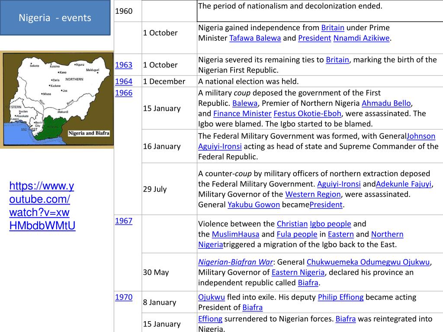This screenshot has height=332, width=443.
Task: Select the '1 December' date cell
Action: point(169,81)
